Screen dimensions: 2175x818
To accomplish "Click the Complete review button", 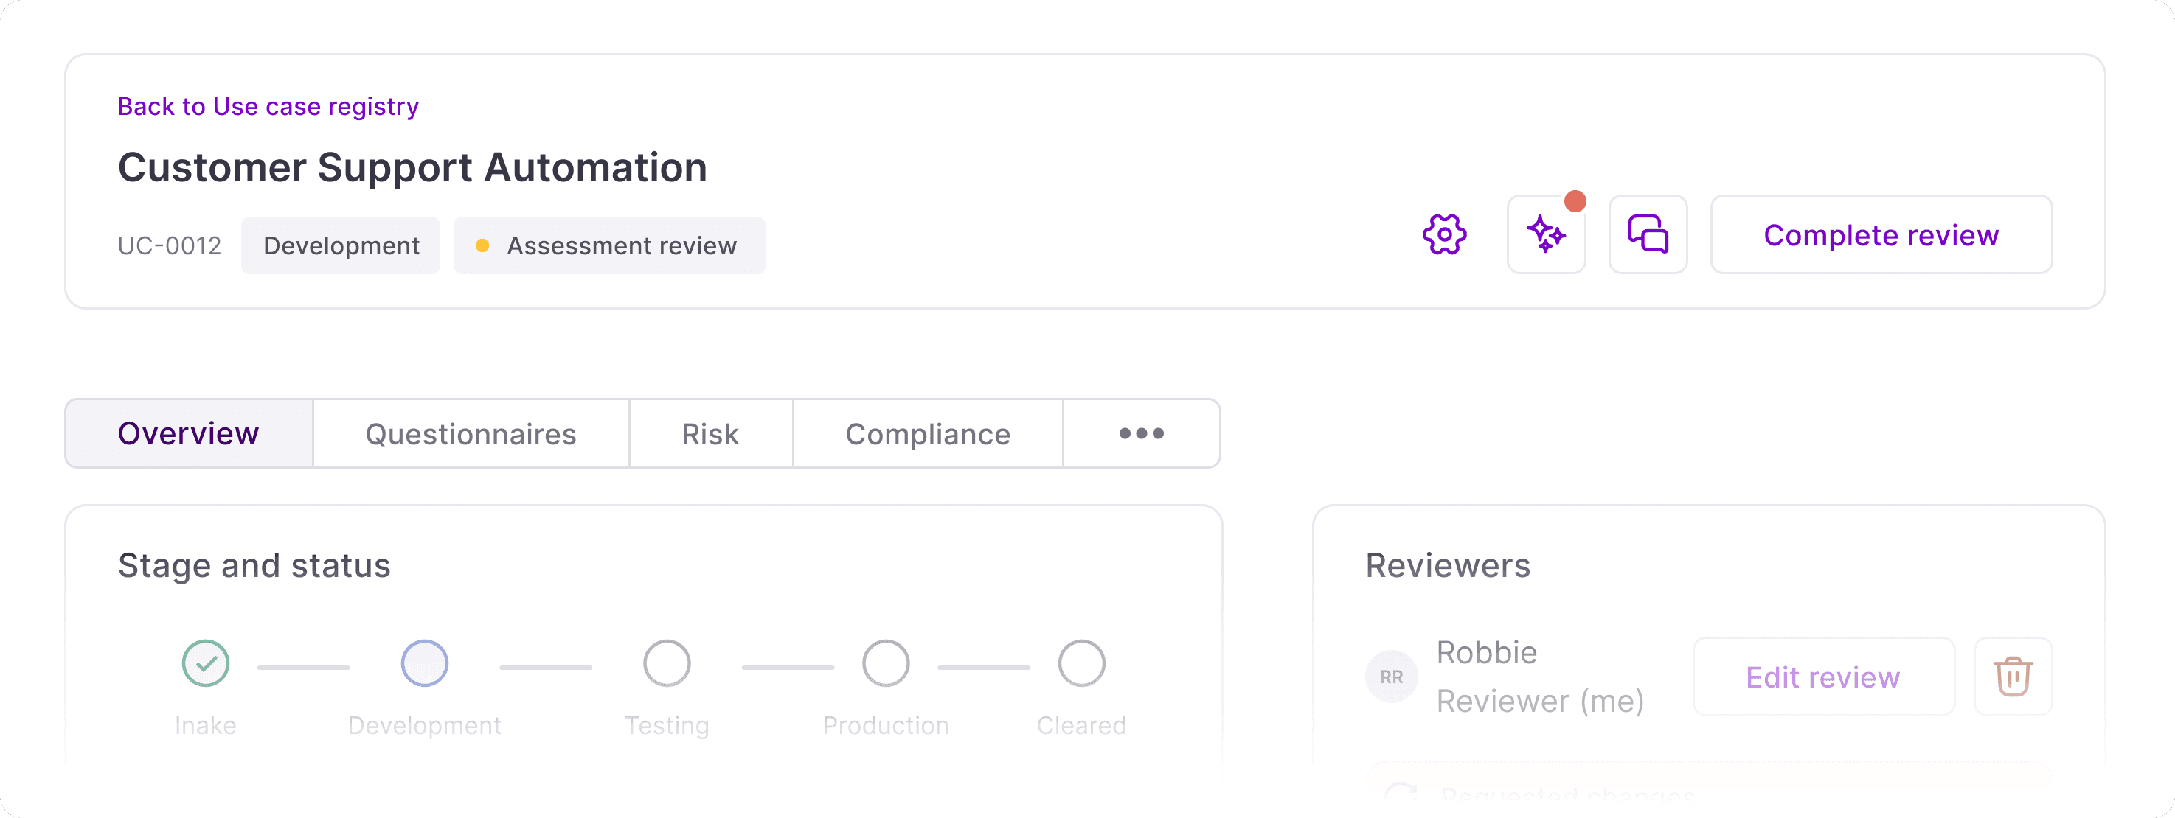I will point(1880,234).
